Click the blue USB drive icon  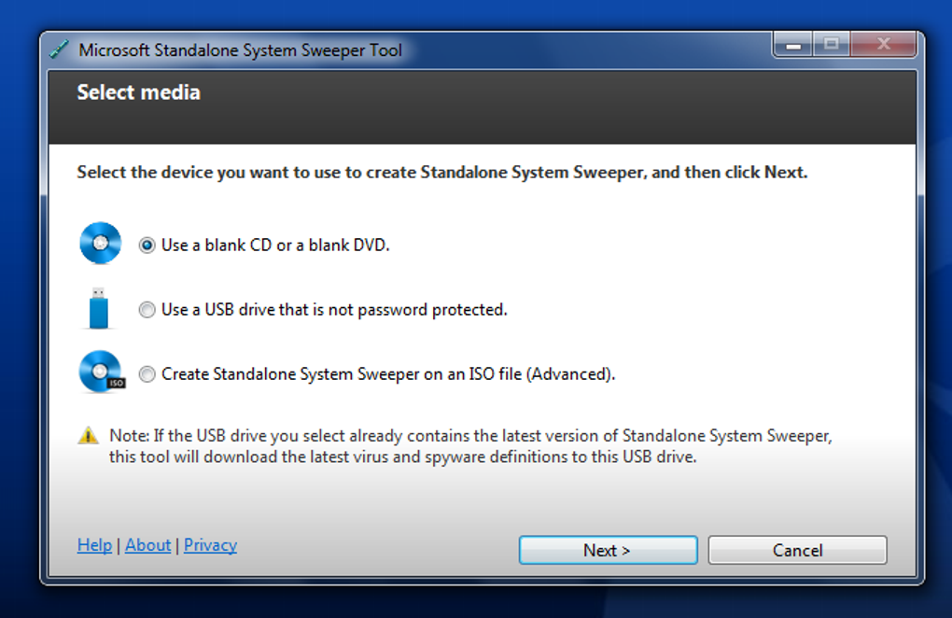pyautogui.click(x=99, y=308)
